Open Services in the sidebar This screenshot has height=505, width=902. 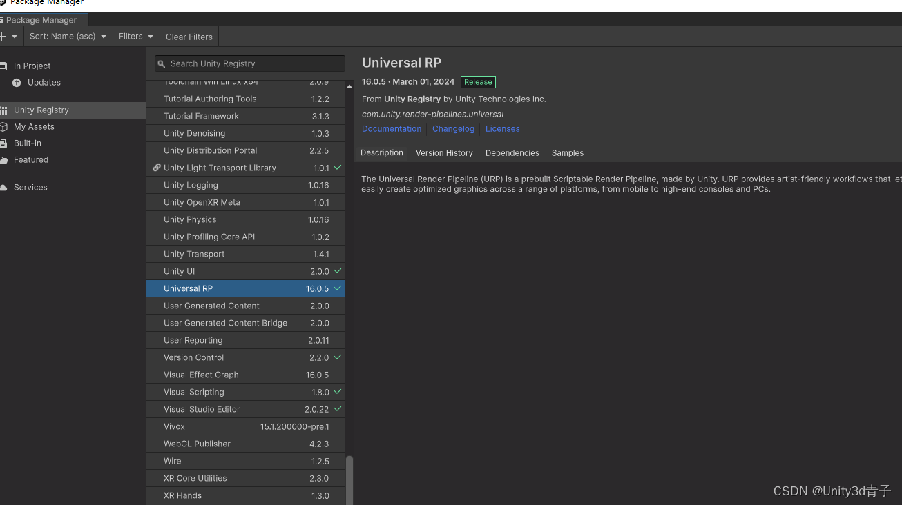point(73,187)
